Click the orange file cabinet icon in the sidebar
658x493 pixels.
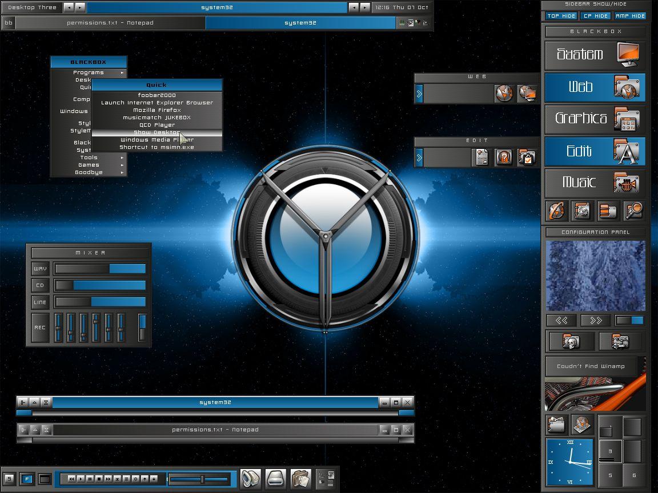608,211
